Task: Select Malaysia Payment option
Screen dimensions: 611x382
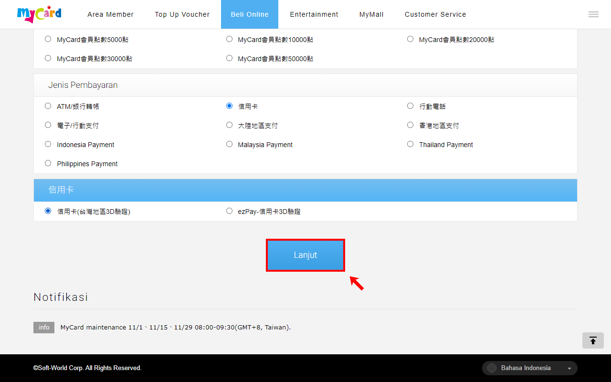Action: pyautogui.click(x=229, y=144)
